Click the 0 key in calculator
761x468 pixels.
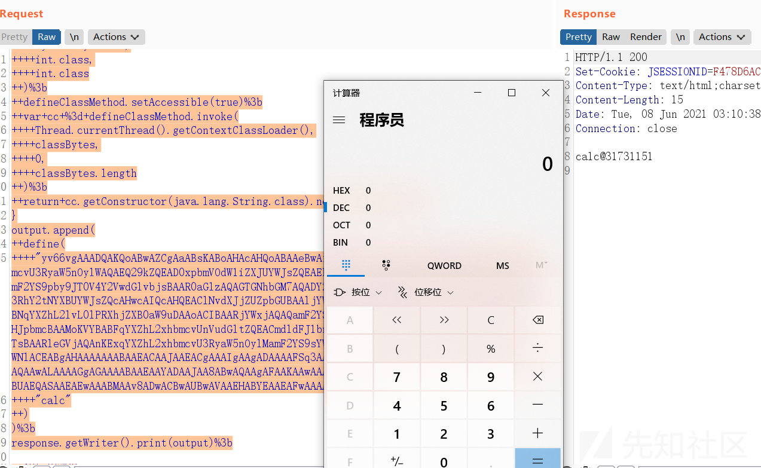click(x=444, y=459)
